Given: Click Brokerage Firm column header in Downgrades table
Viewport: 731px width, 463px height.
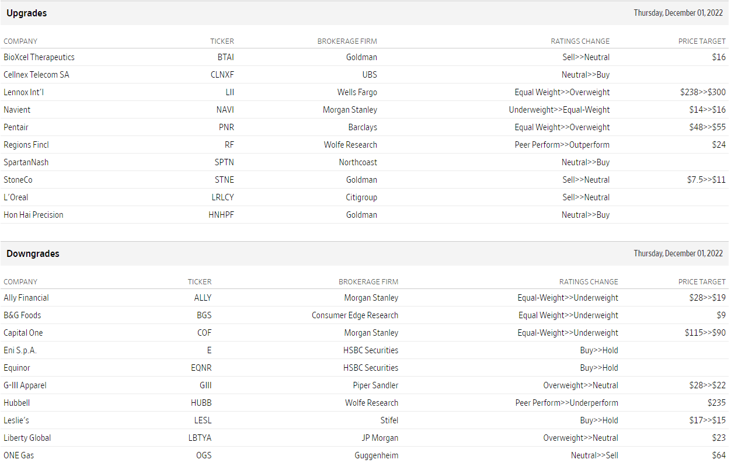Looking at the screenshot, I should tap(368, 282).
